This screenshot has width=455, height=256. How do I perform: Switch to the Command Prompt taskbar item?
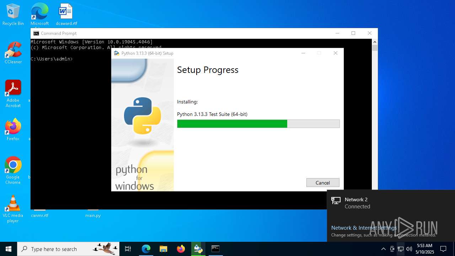pos(215,249)
